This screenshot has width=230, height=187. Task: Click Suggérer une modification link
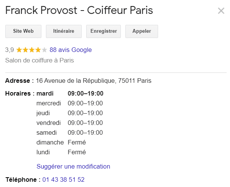(x=73, y=166)
